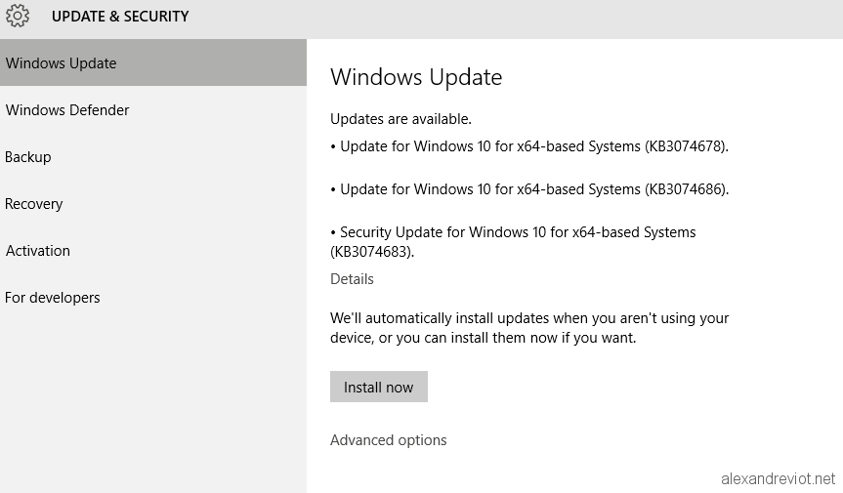Image resolution: width=843 pixels, height=493 pixels.
Task: Open the update Details link
Action: click(352, 279)
